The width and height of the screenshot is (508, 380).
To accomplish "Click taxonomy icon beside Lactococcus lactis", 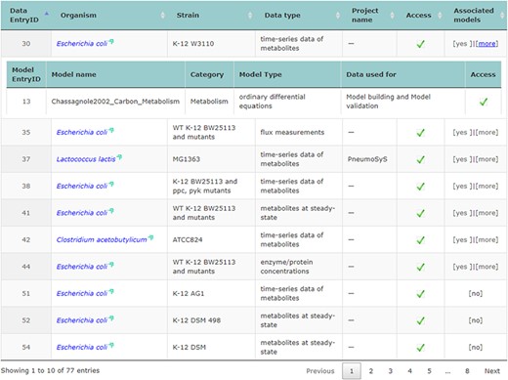I will tap(119, 157).
